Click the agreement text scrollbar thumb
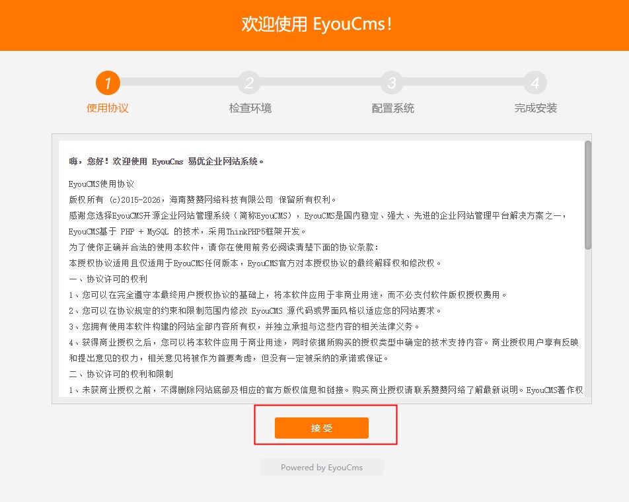The width and height of the screenshot is (629, 502). pos(587,196)
